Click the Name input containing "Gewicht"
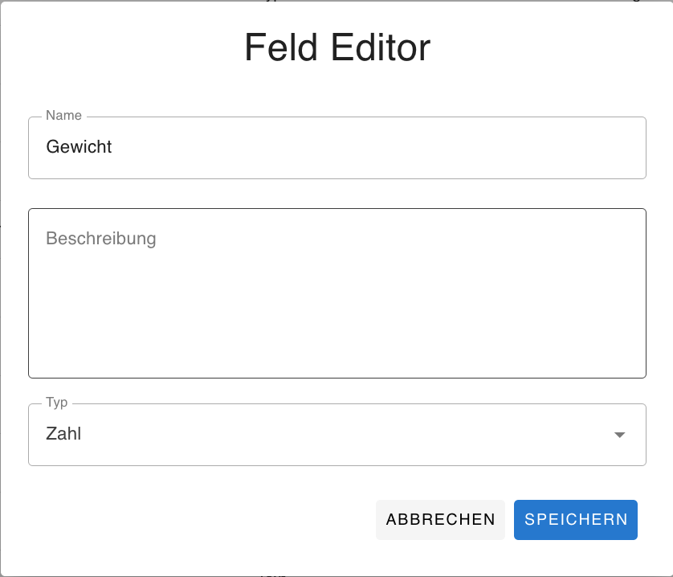The height and width of the screenshot is (577, 673). click(337, 147)
